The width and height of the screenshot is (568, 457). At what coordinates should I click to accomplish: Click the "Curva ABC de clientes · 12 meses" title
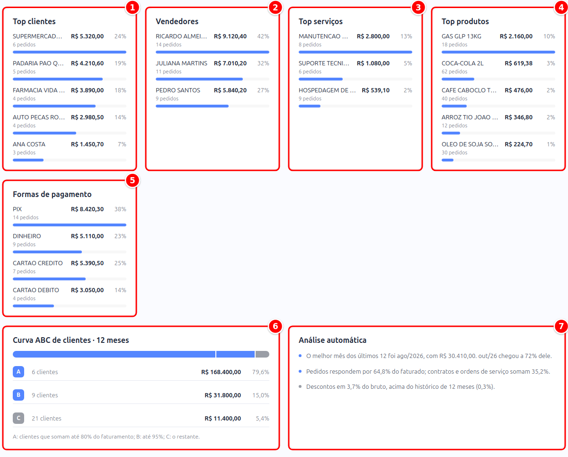71,340
